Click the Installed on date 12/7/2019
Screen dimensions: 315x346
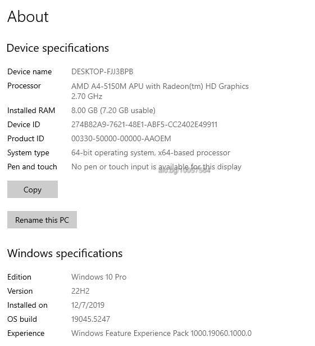(x=88, y=305)
